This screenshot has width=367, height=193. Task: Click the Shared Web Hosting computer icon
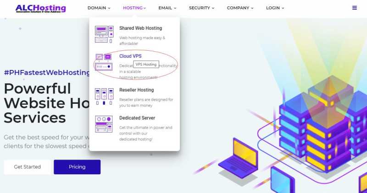click(104, 34)
